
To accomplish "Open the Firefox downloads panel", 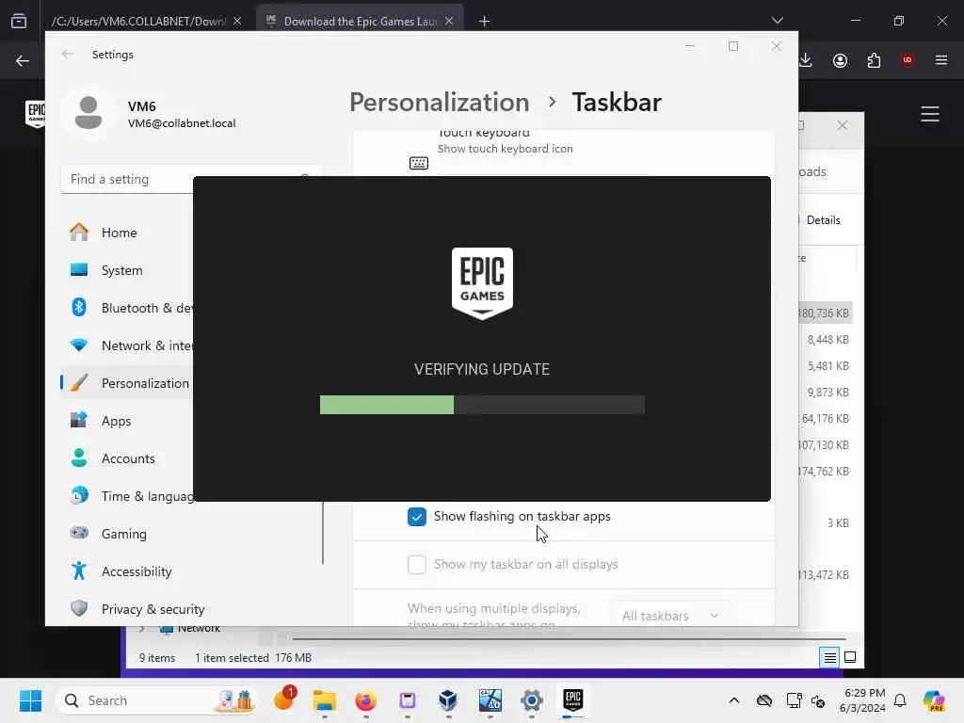I will tap(806, 60).
